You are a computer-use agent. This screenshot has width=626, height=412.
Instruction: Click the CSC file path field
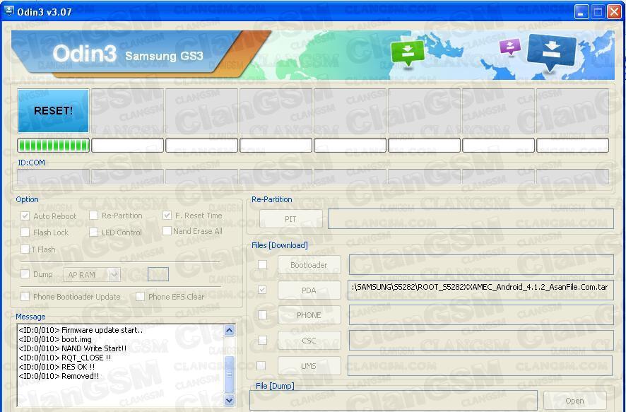pos(481,340)
